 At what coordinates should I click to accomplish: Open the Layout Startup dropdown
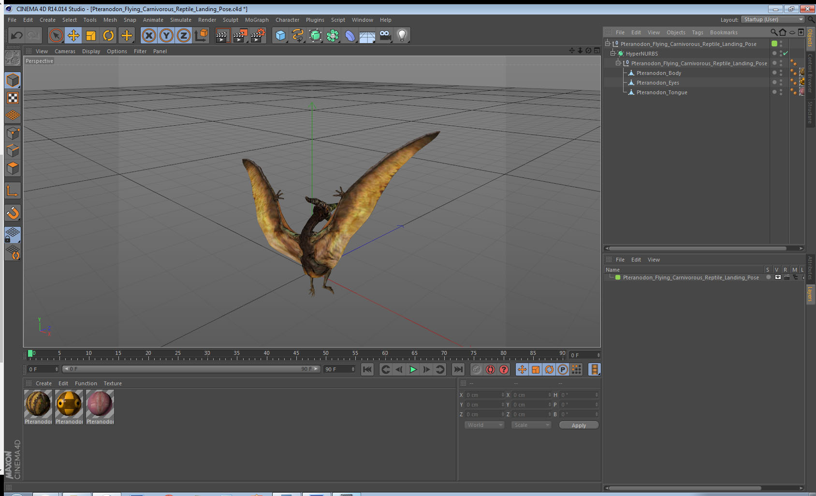[x=773, y=20]
